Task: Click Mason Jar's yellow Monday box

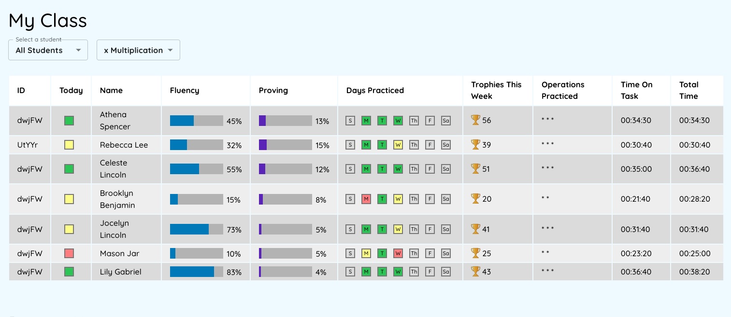Action: pyautogui.click(x=366, y=253)
